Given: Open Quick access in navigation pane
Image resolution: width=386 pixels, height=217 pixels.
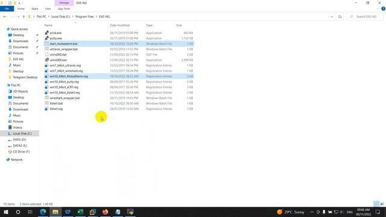Looking at the screenshot, I should [19, 29].
